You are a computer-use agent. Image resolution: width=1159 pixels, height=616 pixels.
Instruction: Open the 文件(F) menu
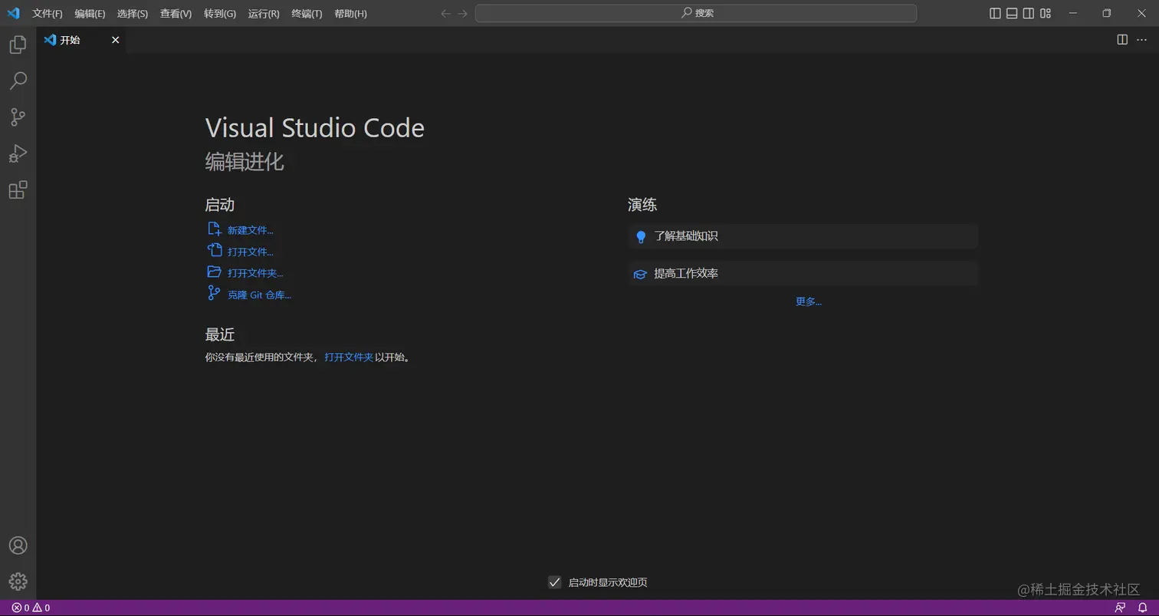click(x=48, y=14)
